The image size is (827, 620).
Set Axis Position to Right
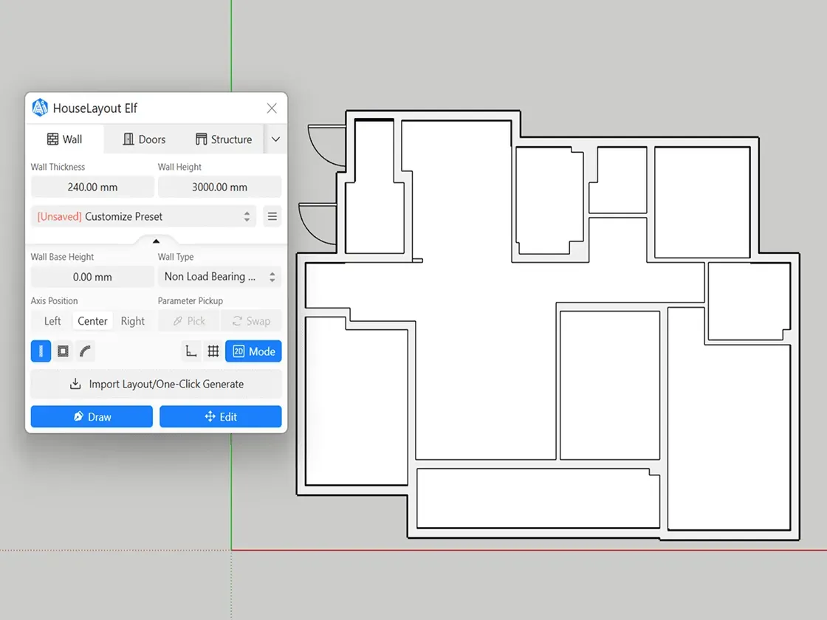coord(133,321)
